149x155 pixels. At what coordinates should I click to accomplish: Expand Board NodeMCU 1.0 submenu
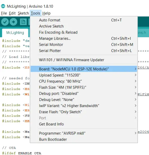84,69
